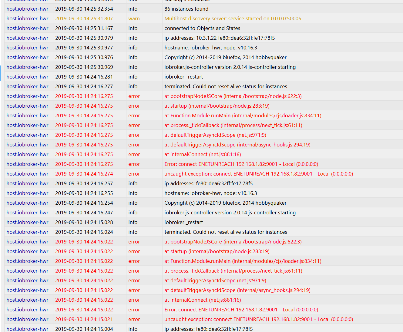Select host.iobroker-hwr in the 14:24:15.024 row

[27, 232]
